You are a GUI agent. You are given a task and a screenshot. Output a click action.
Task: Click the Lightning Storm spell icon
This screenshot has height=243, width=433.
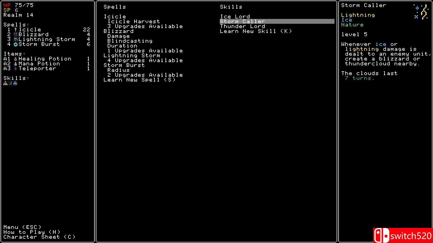pos(16,39)
